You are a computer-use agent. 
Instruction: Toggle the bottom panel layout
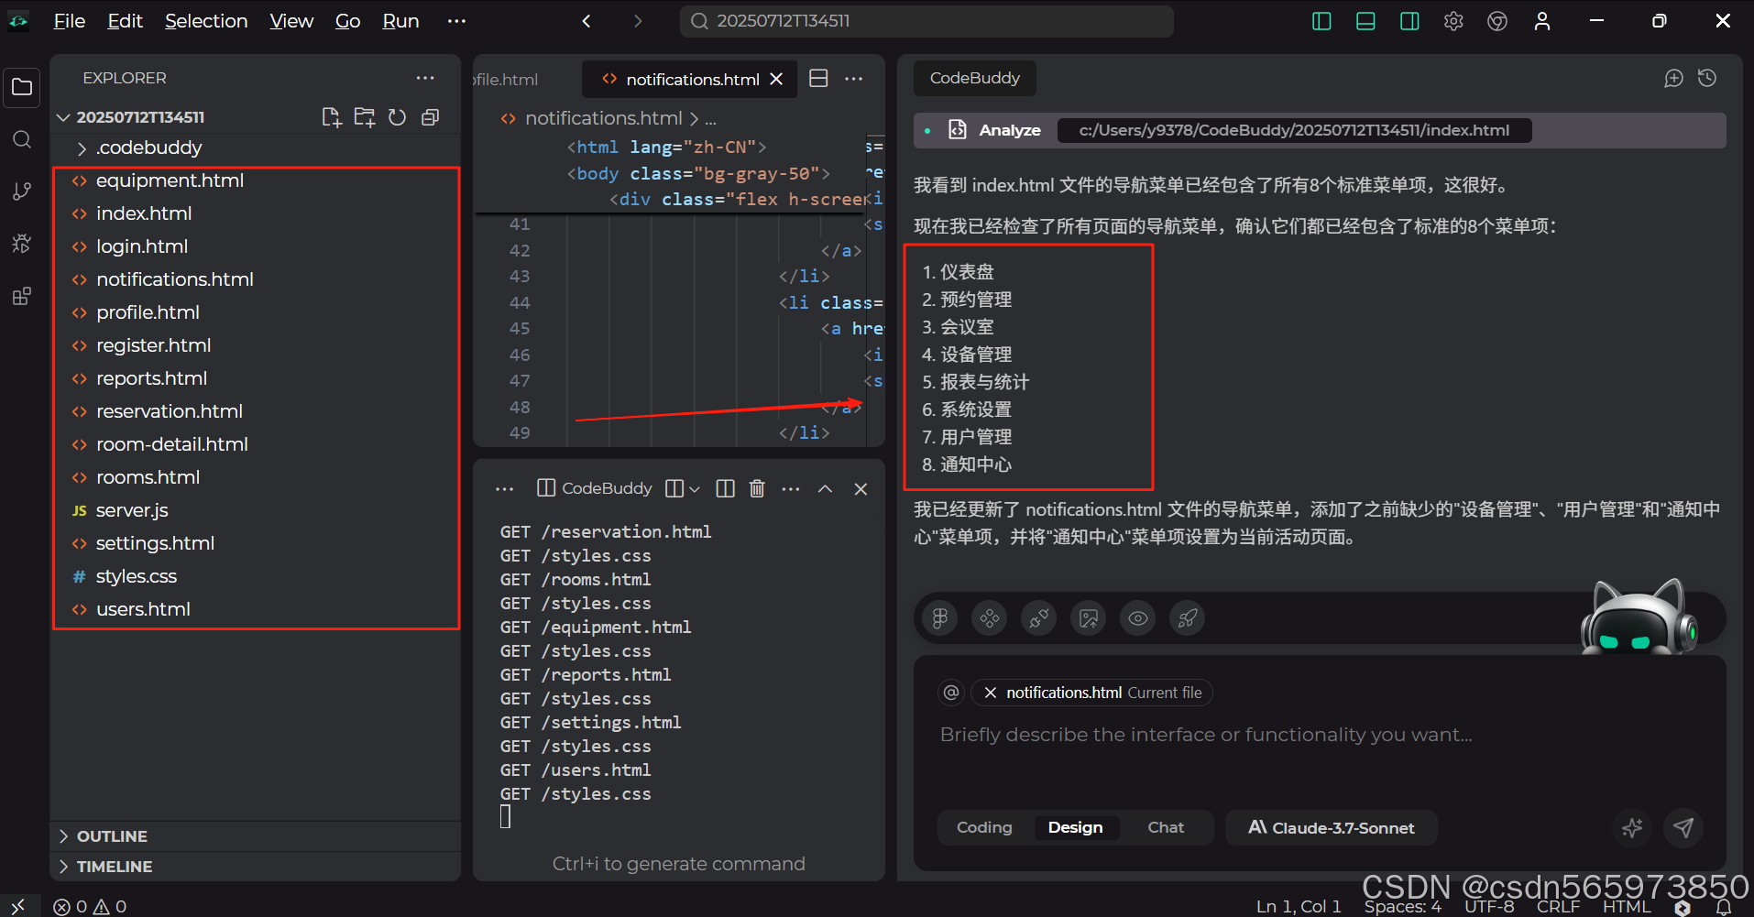tap(1365, 21)
